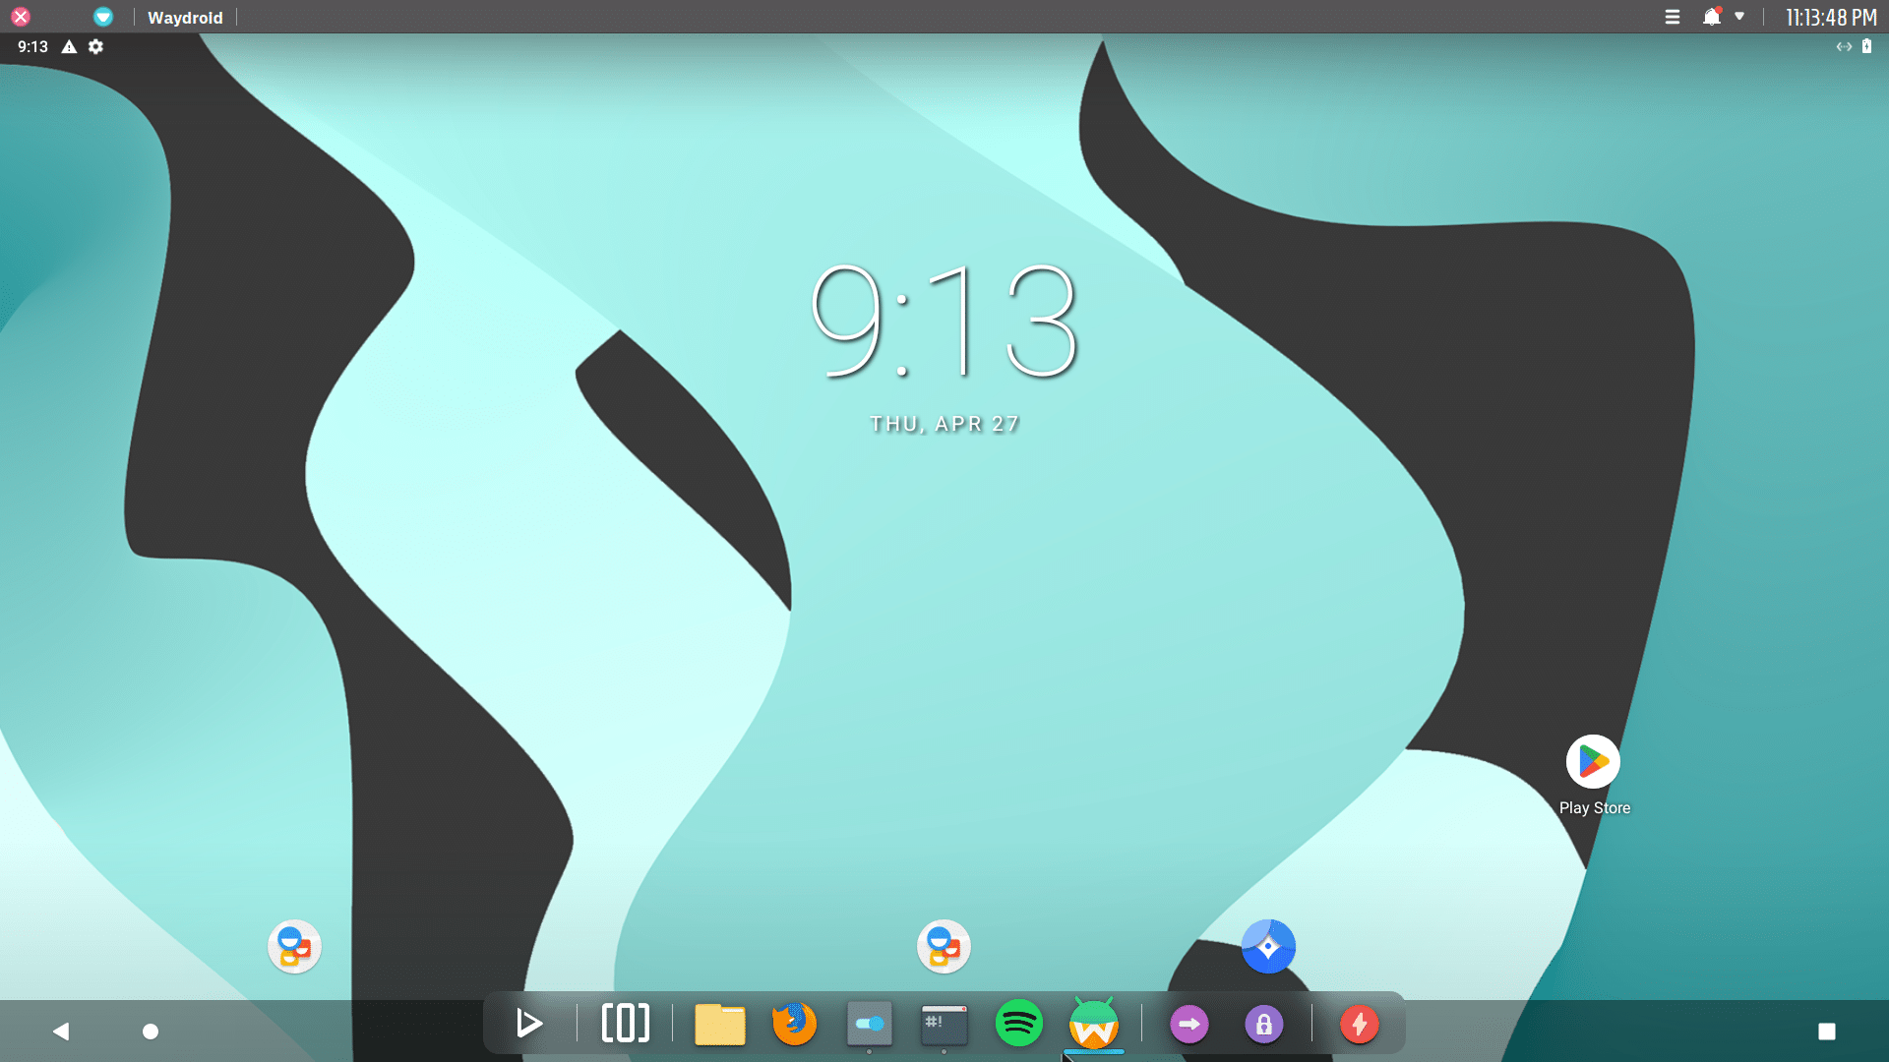Open the Play Store
Screen dimensions: 1889x1062
(1595, 762)
